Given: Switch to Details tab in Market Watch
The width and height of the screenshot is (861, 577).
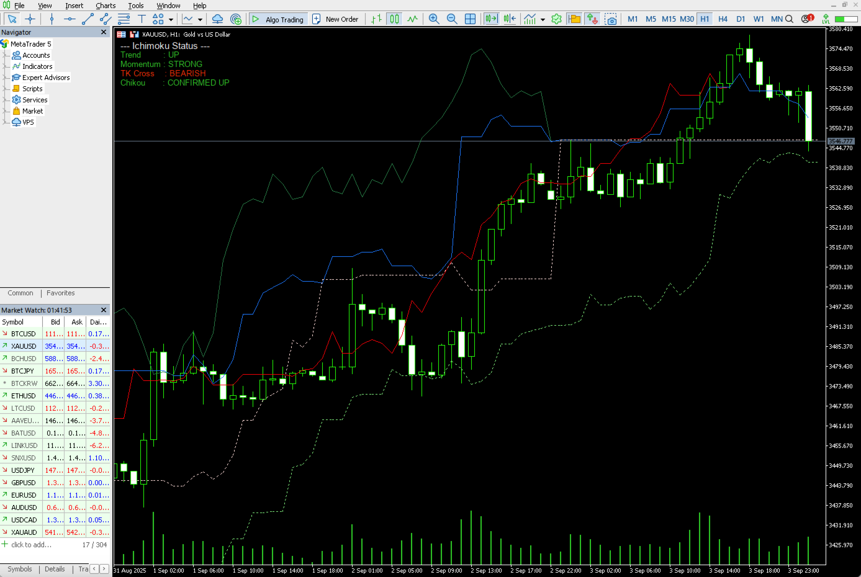Looking at the screenshot, I should pos(55,569).
